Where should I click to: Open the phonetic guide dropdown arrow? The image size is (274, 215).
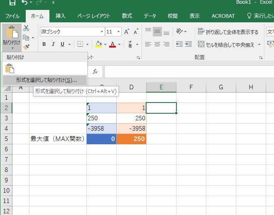137,44
